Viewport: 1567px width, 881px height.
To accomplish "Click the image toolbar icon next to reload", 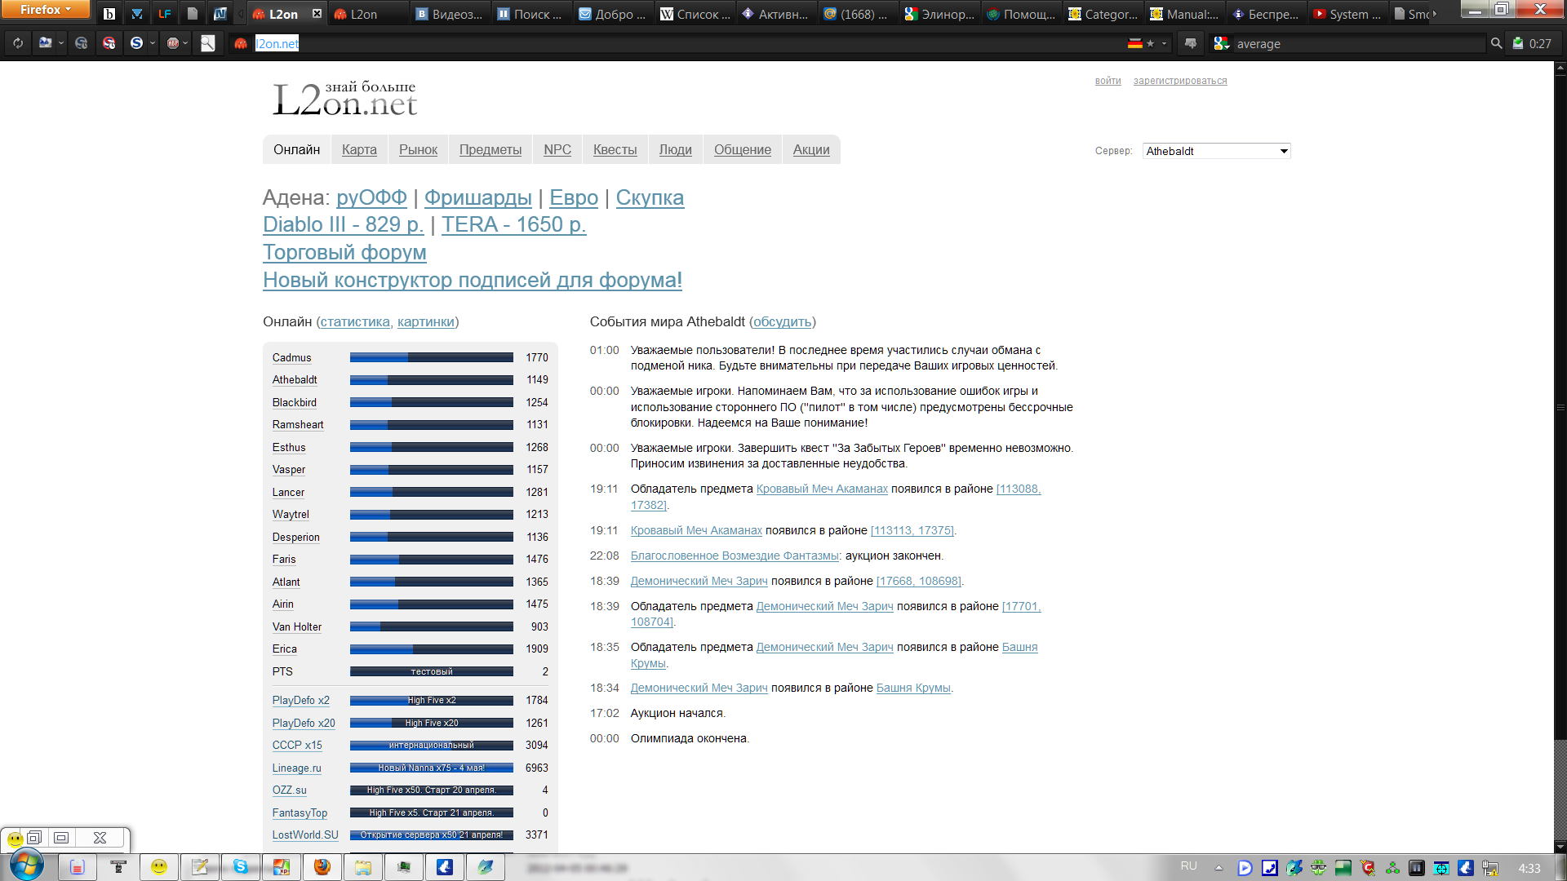I will (x=45, y=43).
